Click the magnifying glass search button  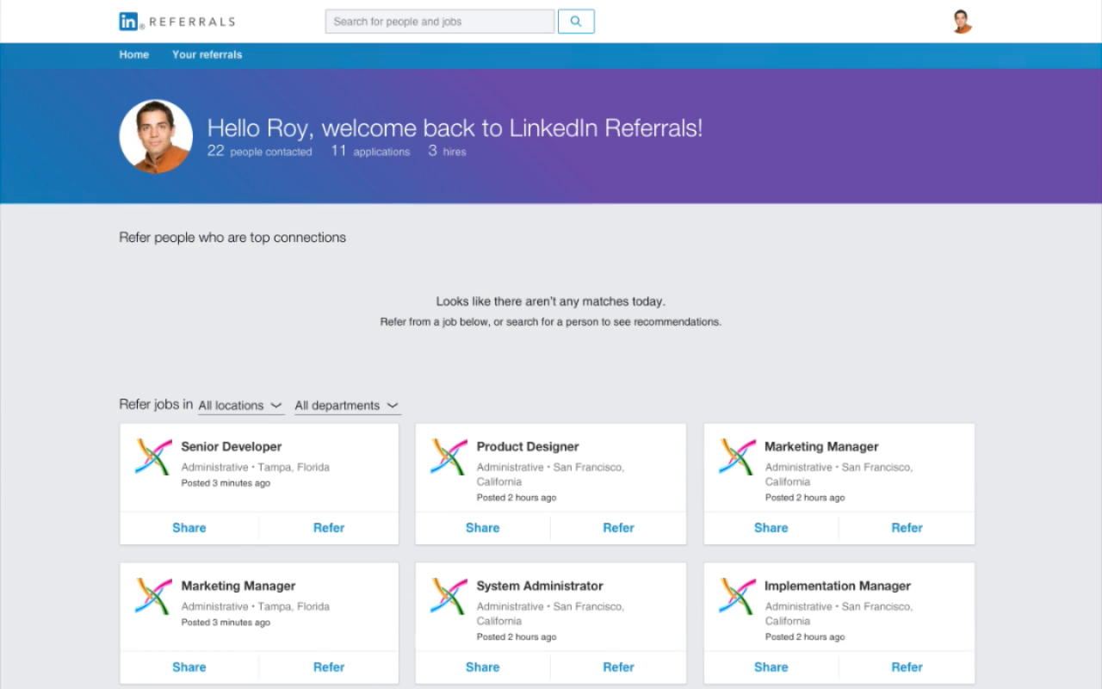[x=576, y=22]
